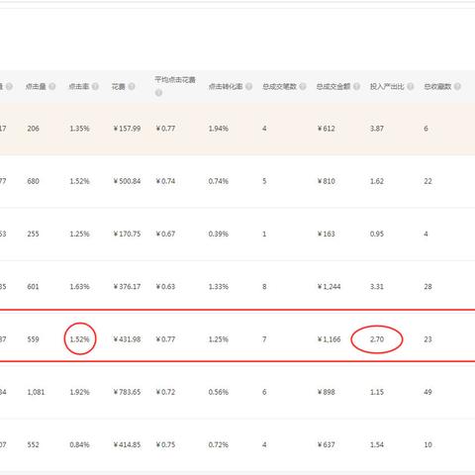Select the click count cell 680
The height and width of the screenshot is (475, 475).
tap(33, 181)
